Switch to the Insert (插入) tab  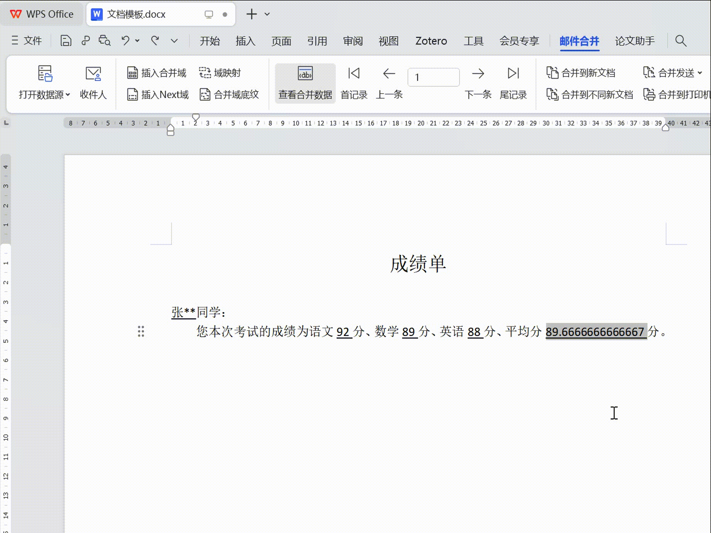[x=245, y=41]
